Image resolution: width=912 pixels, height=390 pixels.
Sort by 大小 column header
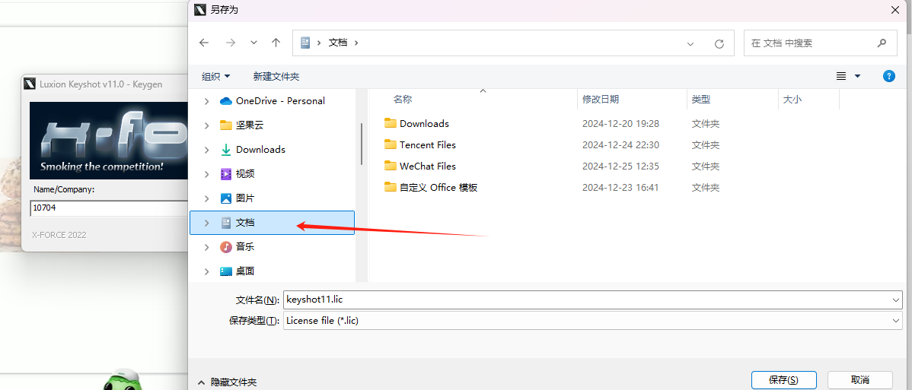tap(792, 100)
